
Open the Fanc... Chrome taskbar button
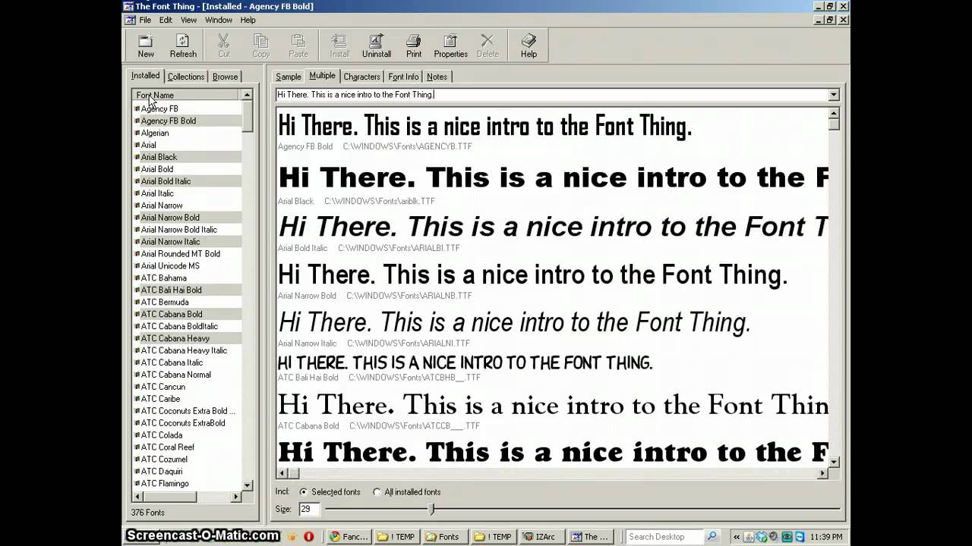pos(350,536)
